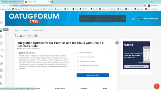Click the award medal icon in sidebar
The height and width of the screenshot is (90, 161).
click(1, 77)
